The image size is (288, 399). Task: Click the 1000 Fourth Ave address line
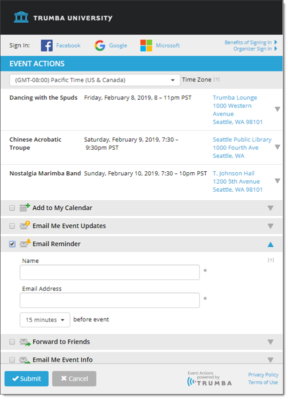(235, 148)
